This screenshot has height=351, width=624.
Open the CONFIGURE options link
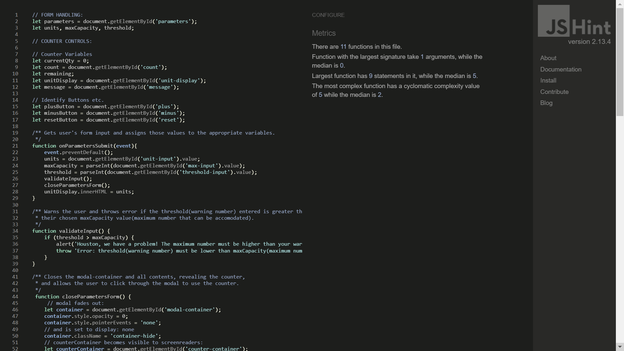328,15
